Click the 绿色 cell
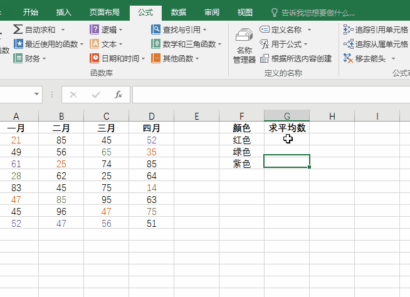Screen dimensions: 410x297 [x=241, y=152]
